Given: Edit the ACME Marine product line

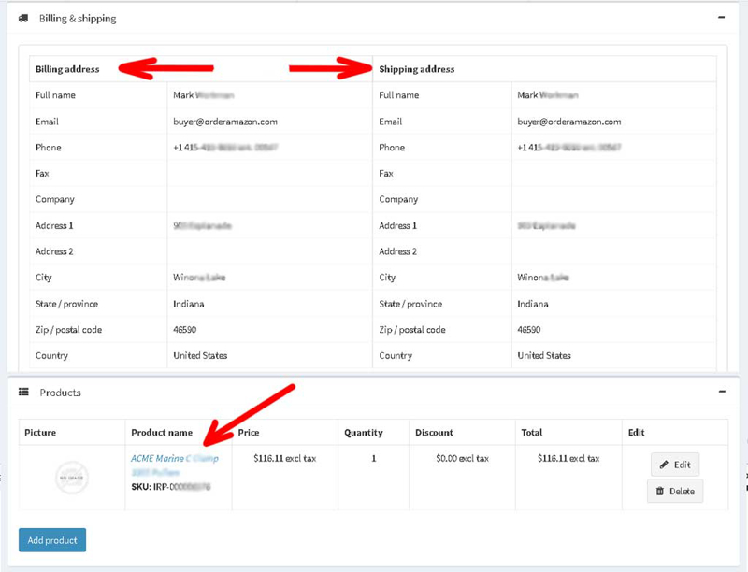Looking at the screenshot, I should 675,465.
